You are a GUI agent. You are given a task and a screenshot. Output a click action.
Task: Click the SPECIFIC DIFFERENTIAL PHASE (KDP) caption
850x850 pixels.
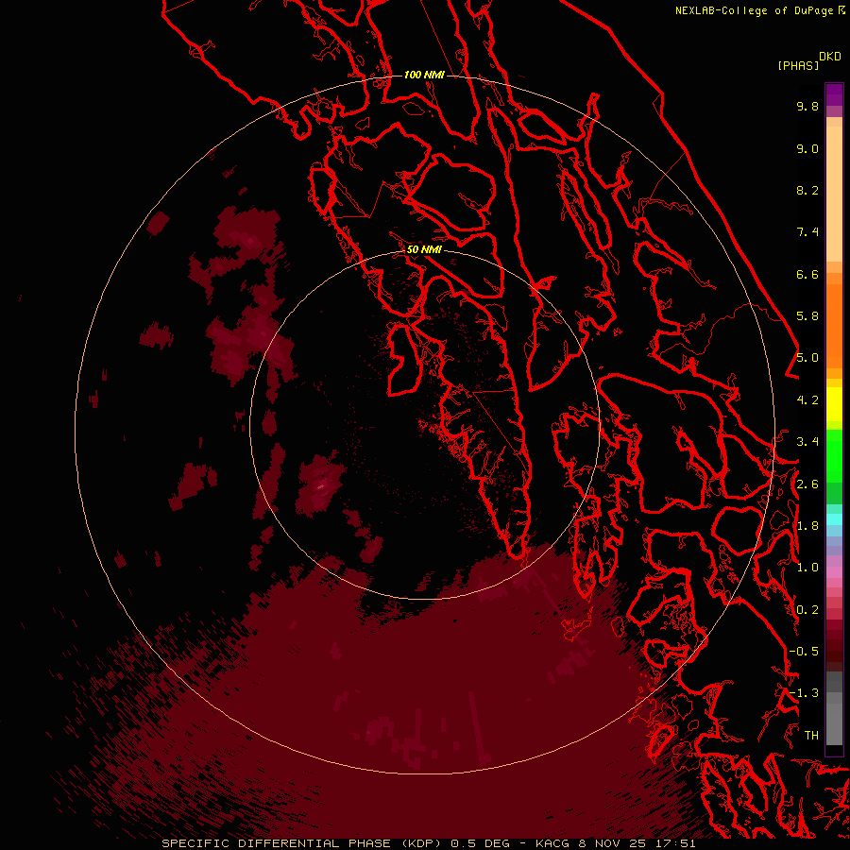(x=303, y=843)
